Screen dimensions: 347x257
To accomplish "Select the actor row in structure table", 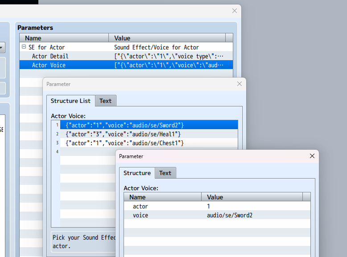I will point(217,206).
